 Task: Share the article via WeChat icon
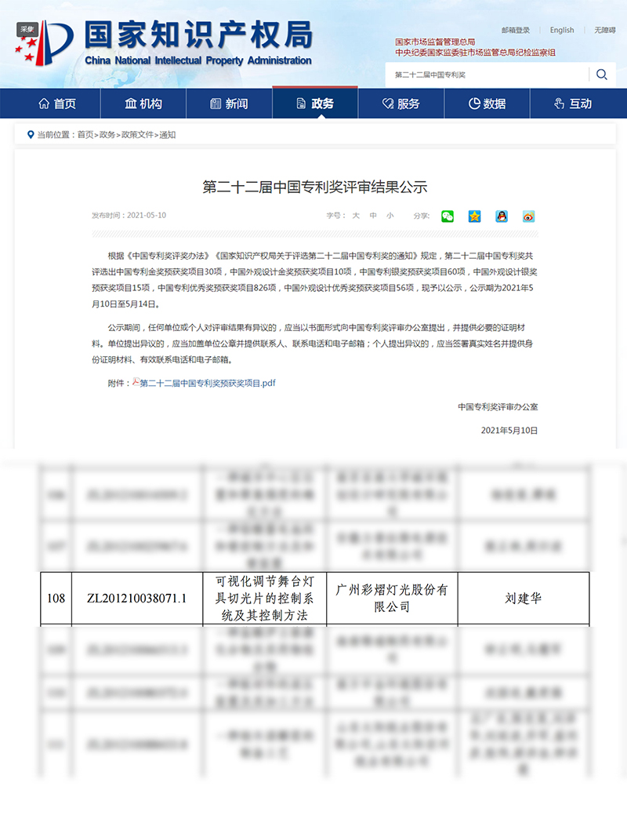pos(448,217)
